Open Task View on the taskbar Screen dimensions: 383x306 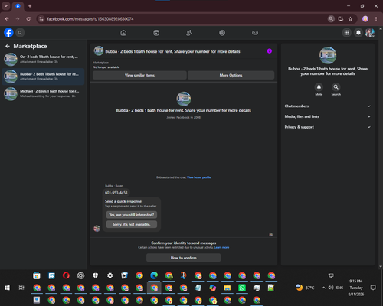21,288
